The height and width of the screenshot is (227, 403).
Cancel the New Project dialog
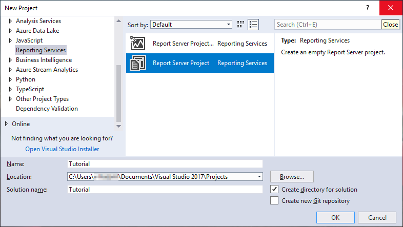[x=377, y=217]
